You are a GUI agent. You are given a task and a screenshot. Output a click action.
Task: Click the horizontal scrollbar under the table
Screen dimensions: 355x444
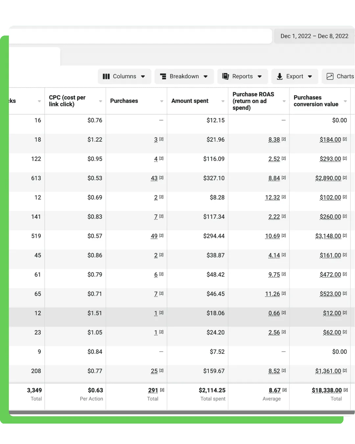(x=182, y=412)
